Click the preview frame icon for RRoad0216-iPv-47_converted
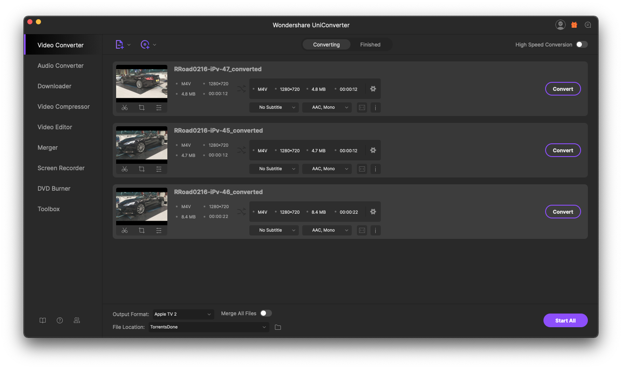622x369 pixels. 362,108
